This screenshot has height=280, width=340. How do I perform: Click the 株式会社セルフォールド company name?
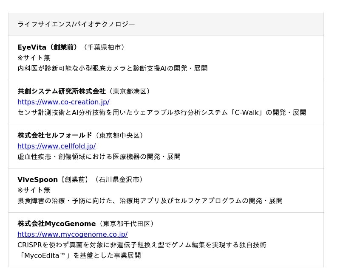point(54,135)
